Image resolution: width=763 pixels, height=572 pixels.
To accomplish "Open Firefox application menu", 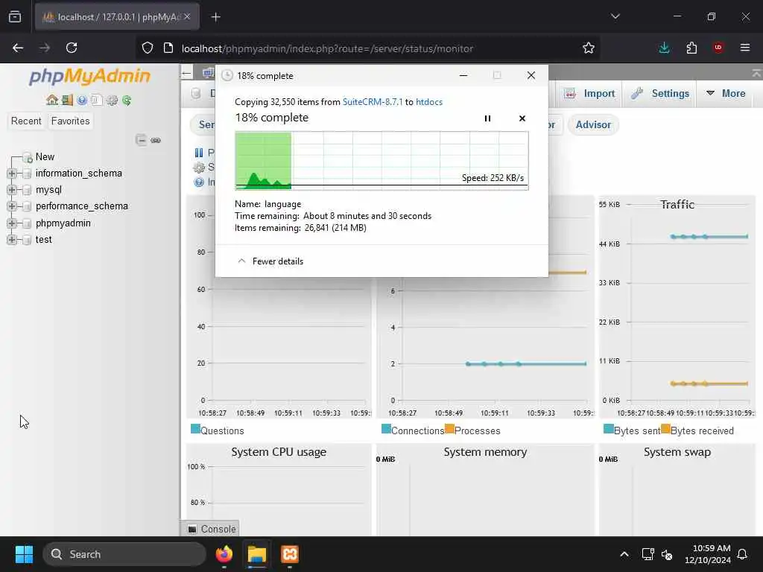I will click(745, 48).
